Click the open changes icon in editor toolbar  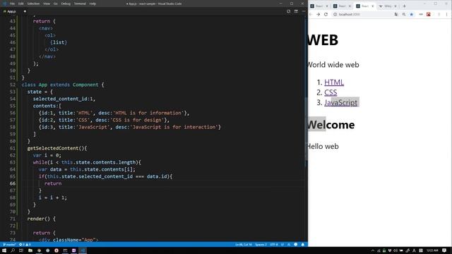[289, 11]
